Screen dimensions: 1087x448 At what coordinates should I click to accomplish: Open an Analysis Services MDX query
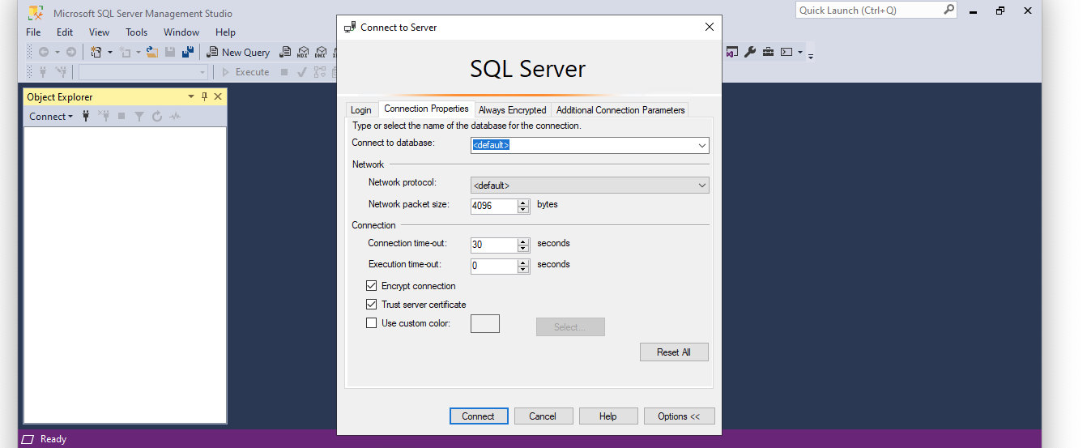pyautogui.click(x=303, y=52)
